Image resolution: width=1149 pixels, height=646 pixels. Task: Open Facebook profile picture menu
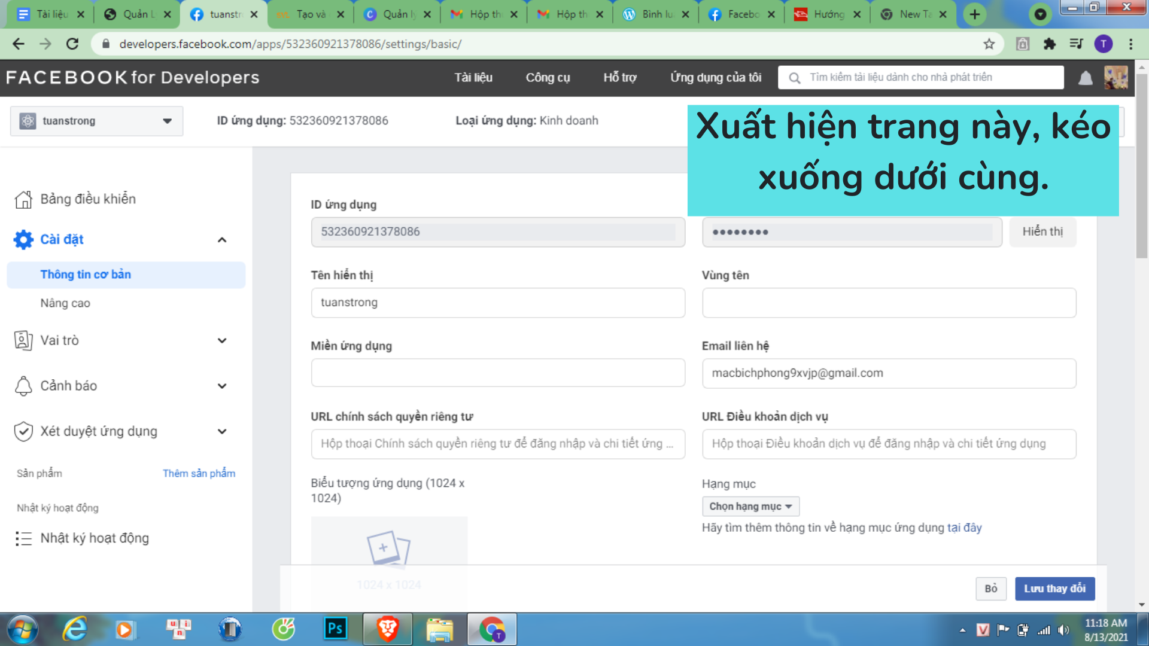pyautogui.click(x=1115, y=78)
